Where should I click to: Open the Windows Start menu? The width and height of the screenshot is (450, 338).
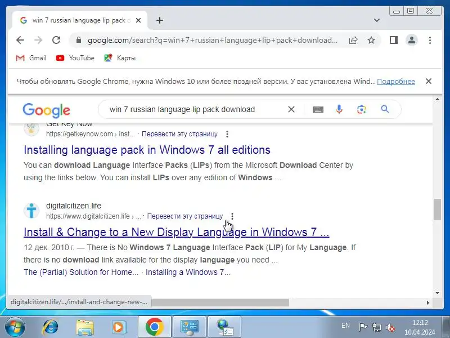(x=15, y=327)
